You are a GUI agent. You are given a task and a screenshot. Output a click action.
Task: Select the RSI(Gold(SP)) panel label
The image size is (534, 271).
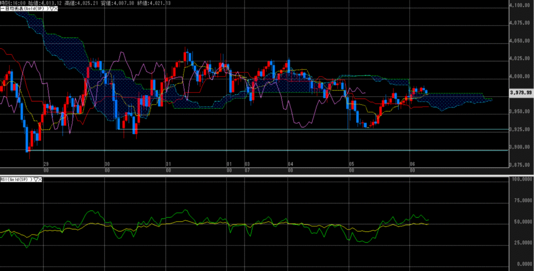tap(16, 179)
